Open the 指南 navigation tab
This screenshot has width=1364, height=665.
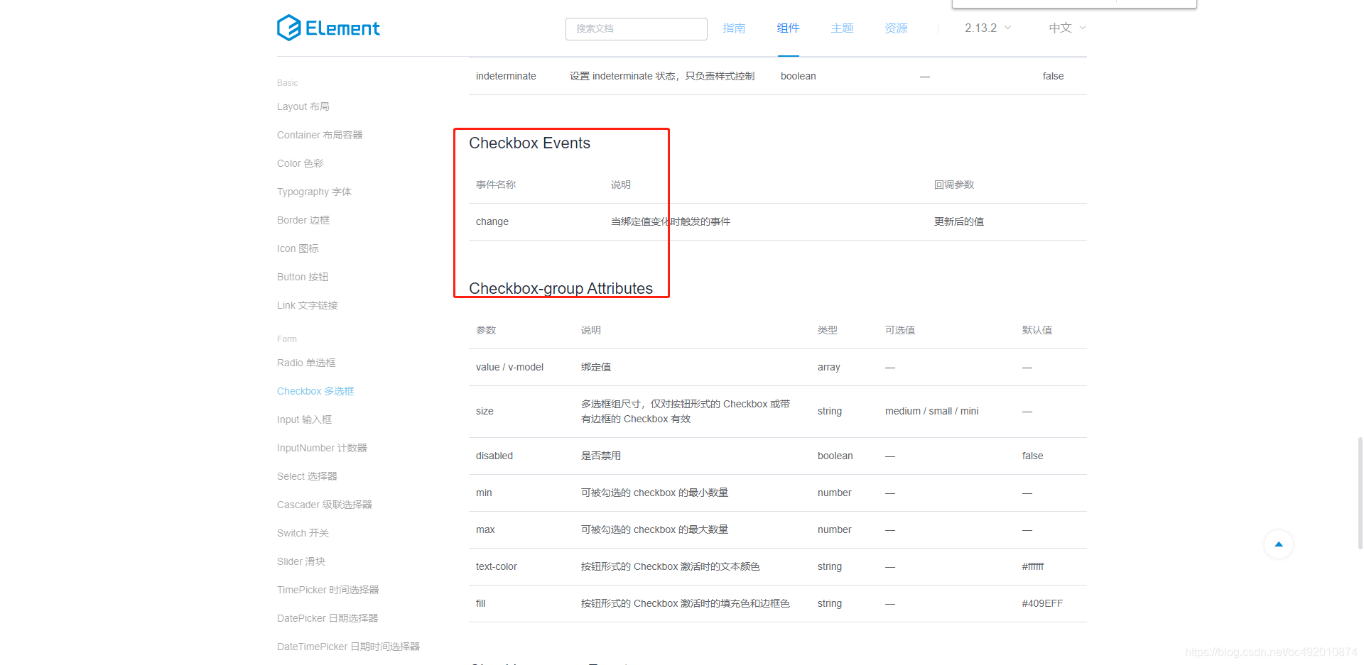734,28
